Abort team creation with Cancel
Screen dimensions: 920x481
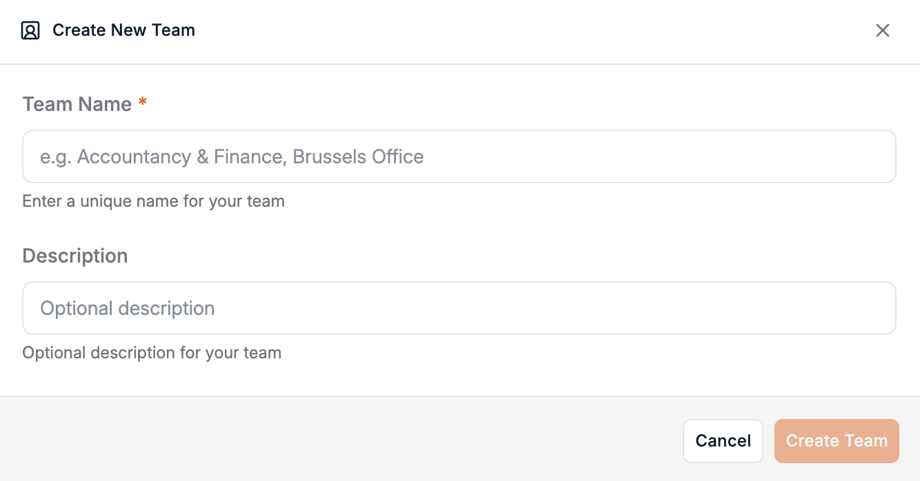[723, 441]
